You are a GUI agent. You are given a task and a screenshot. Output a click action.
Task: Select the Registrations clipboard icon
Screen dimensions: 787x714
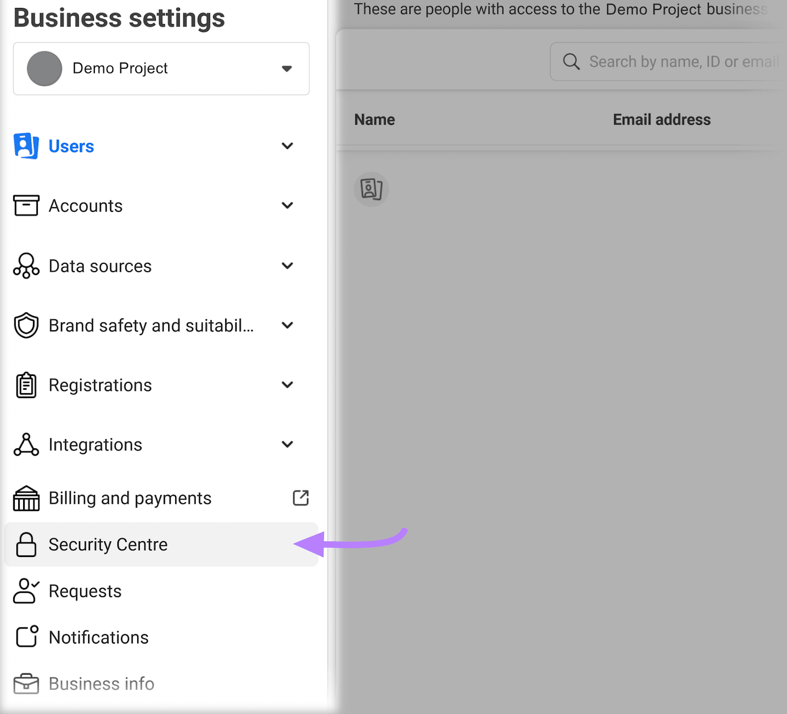(26, 385)
